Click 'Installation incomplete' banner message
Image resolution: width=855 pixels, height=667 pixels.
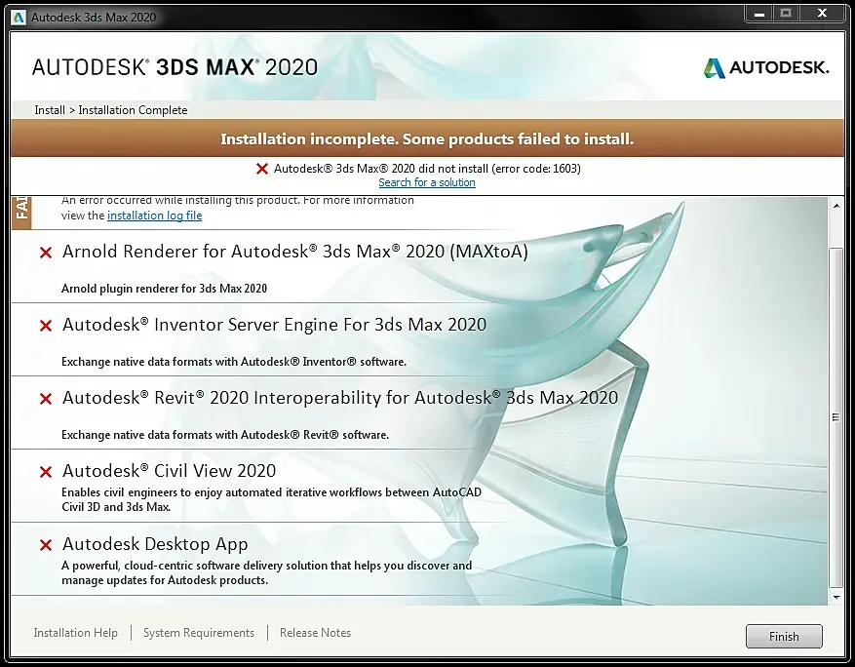[427, 139]
